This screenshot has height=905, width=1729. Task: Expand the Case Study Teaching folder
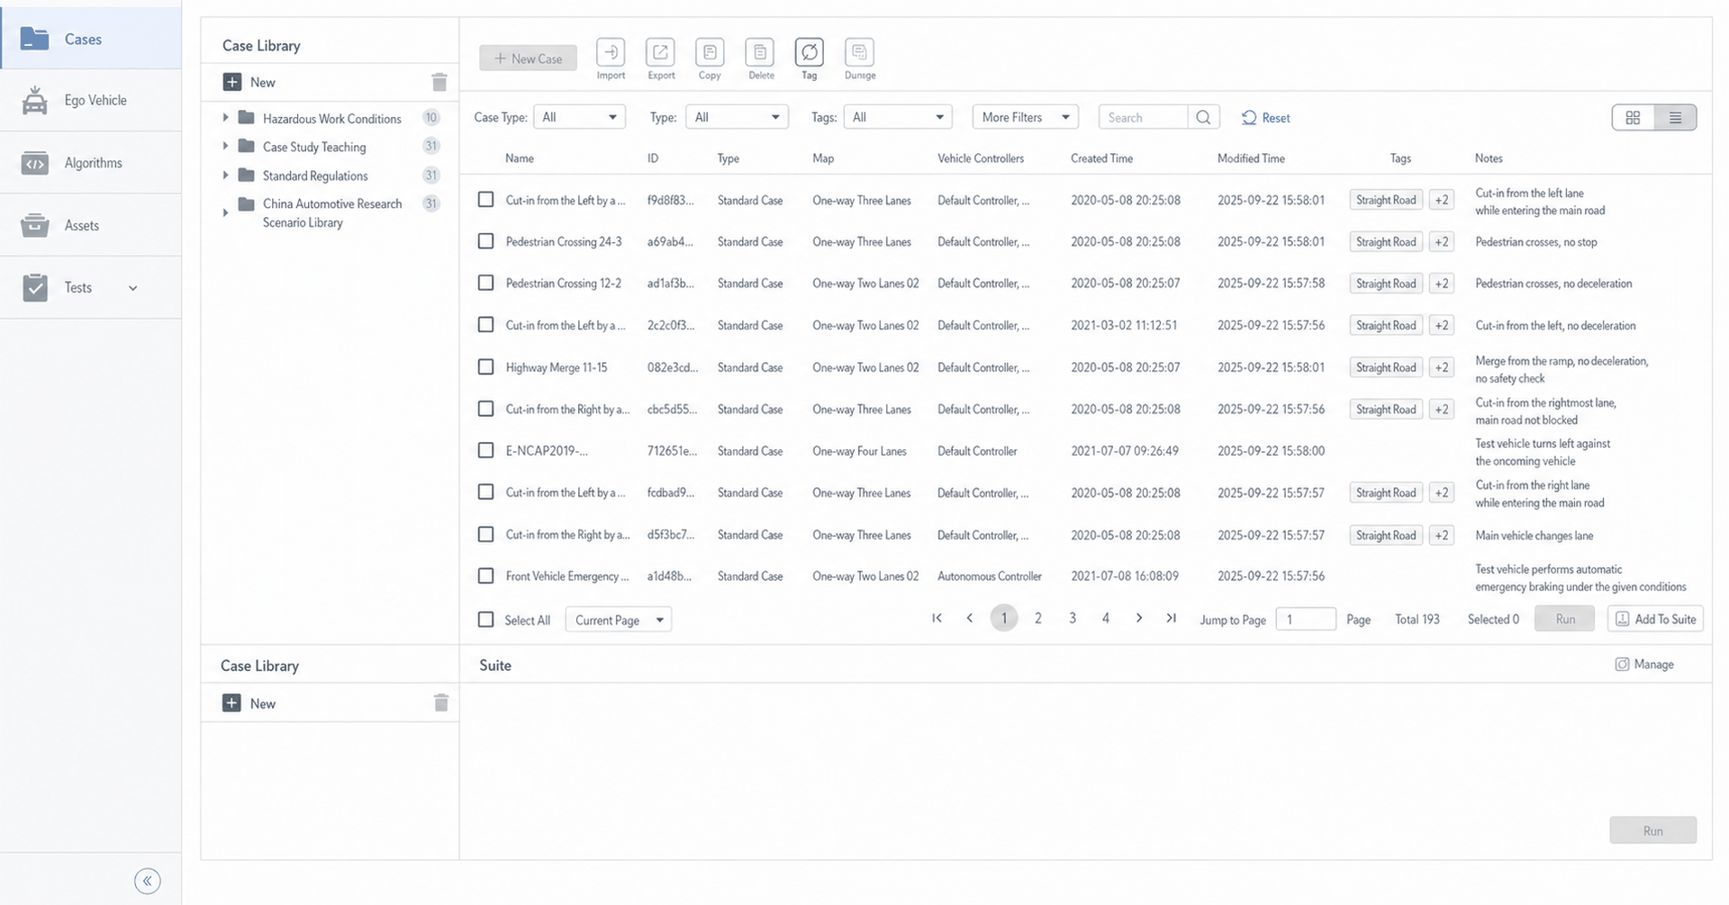point(225,146)
